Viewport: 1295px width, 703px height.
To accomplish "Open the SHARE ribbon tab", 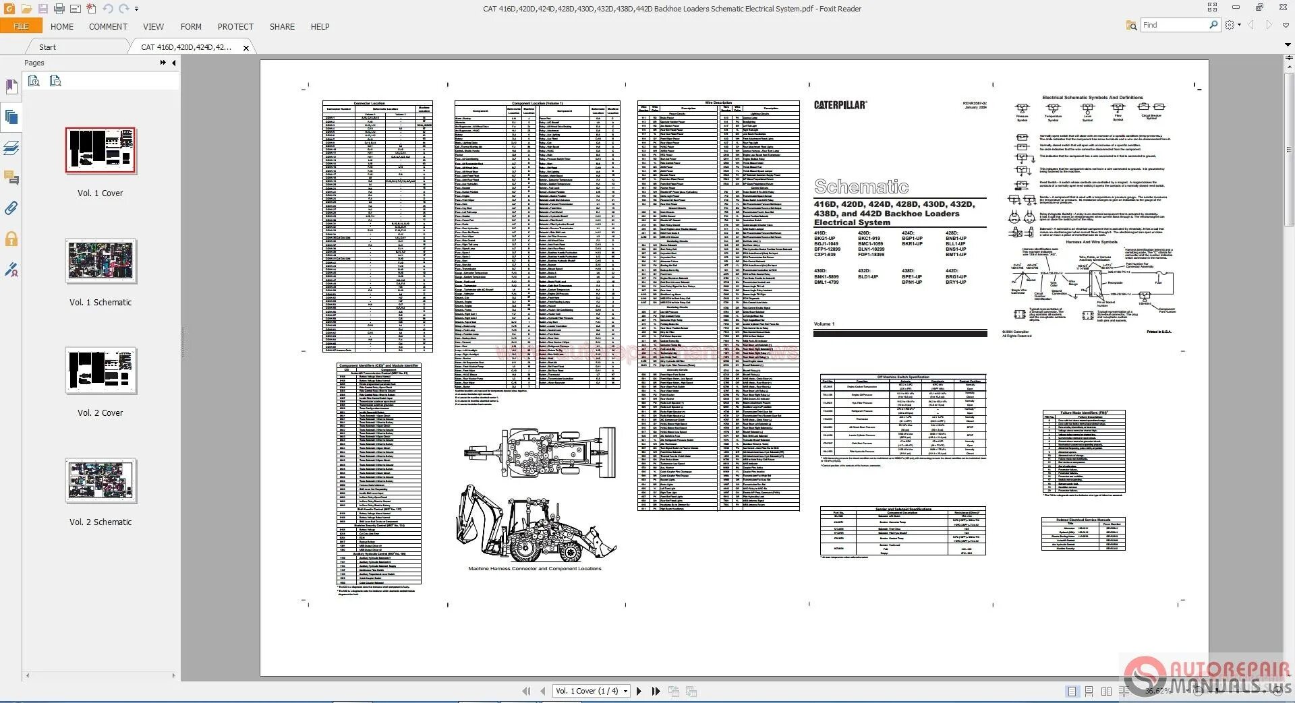I will point(282,26).
